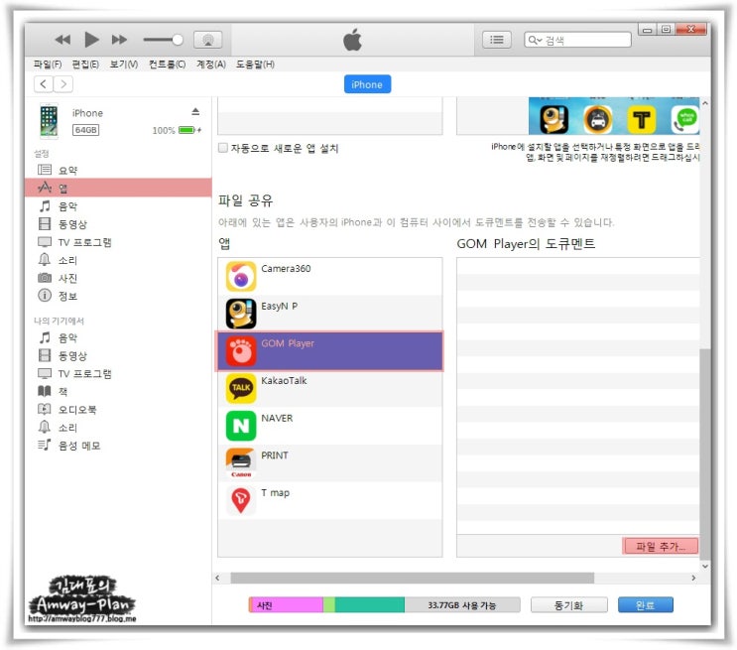The height and width of the screenshot is (650, 737).
Task: Start playback with the play button
Action: pyautogui.click(x=91, y=40)
